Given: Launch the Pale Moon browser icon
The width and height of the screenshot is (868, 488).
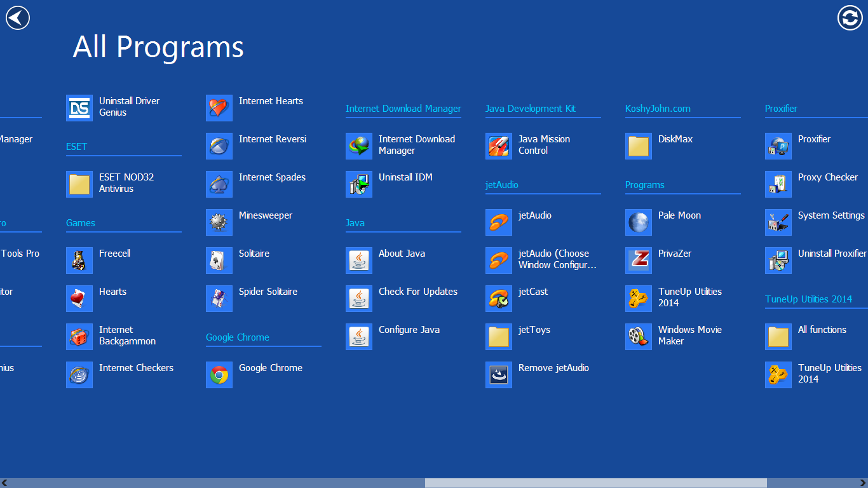Looking at the screenshot, I should point(639,222).
